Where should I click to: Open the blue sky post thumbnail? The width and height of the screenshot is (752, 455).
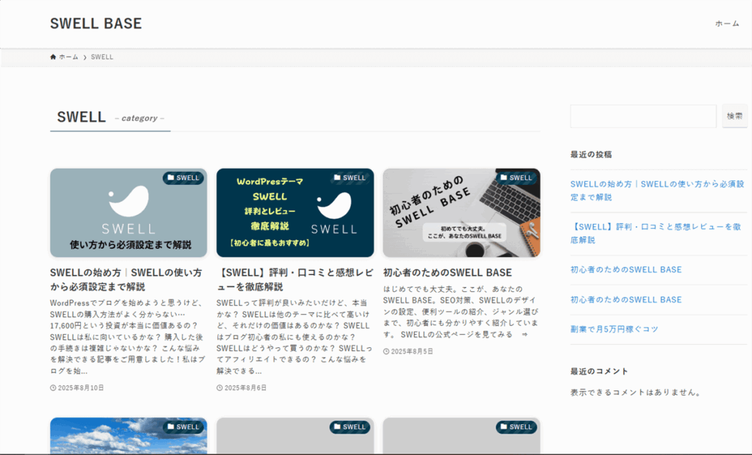click(x=129, y=436)
